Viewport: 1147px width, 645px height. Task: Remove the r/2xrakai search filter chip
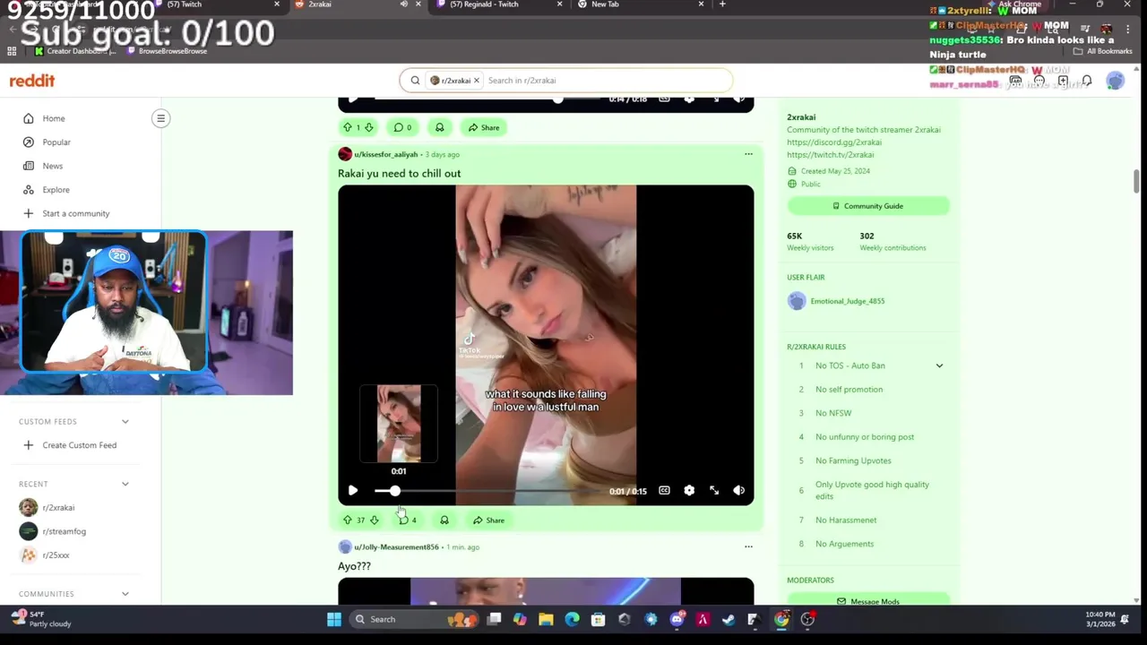click(x=477, y=81)
